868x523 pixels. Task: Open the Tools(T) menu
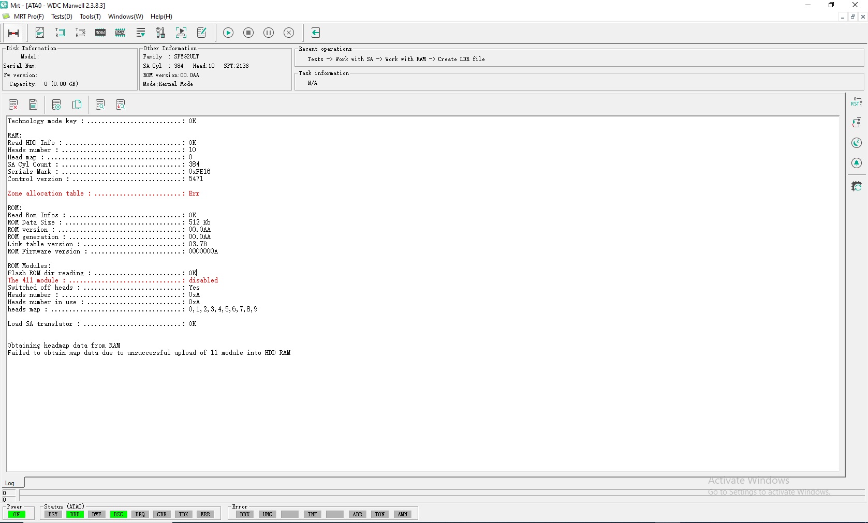click(91, 17)
